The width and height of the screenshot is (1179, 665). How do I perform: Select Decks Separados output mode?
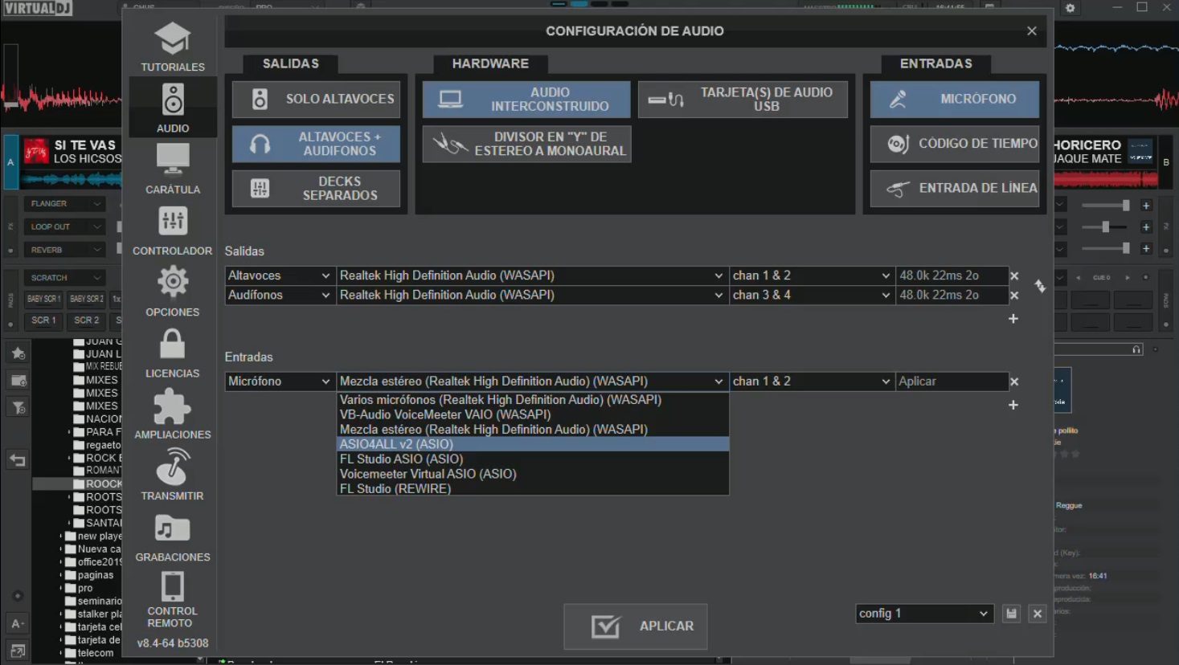(x=317, y=189)
